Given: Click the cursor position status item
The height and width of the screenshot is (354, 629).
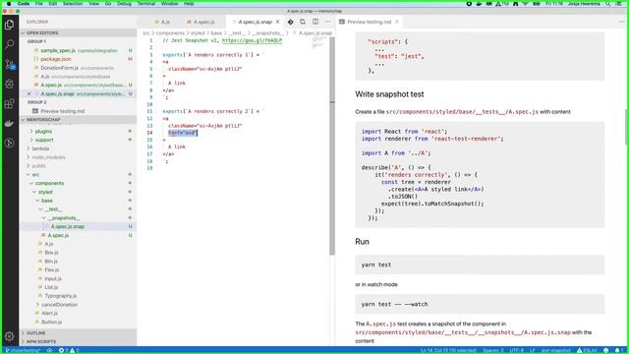Looking at the screenshot, I should tap(448, 350).
